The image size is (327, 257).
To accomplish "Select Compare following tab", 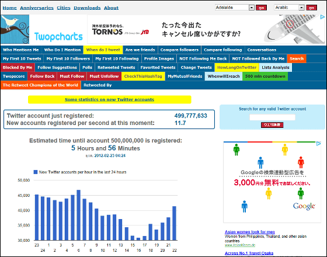I will (x=222, y=50).
